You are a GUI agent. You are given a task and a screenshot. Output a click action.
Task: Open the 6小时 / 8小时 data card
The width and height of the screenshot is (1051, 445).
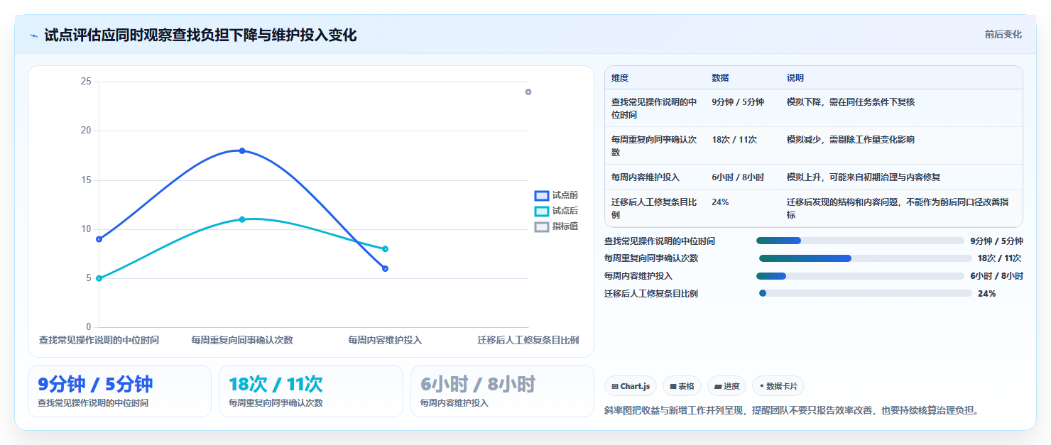(x=502, y=391)
